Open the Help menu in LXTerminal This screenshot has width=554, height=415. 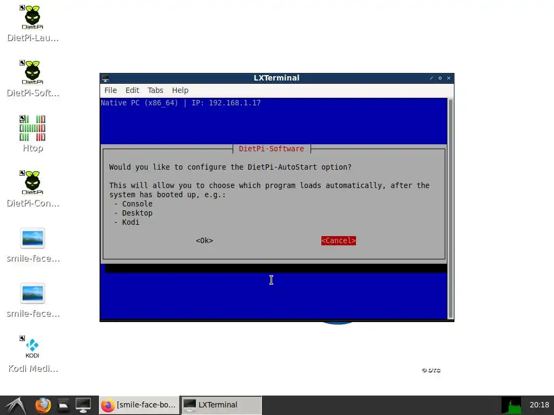tap(180, 90)
